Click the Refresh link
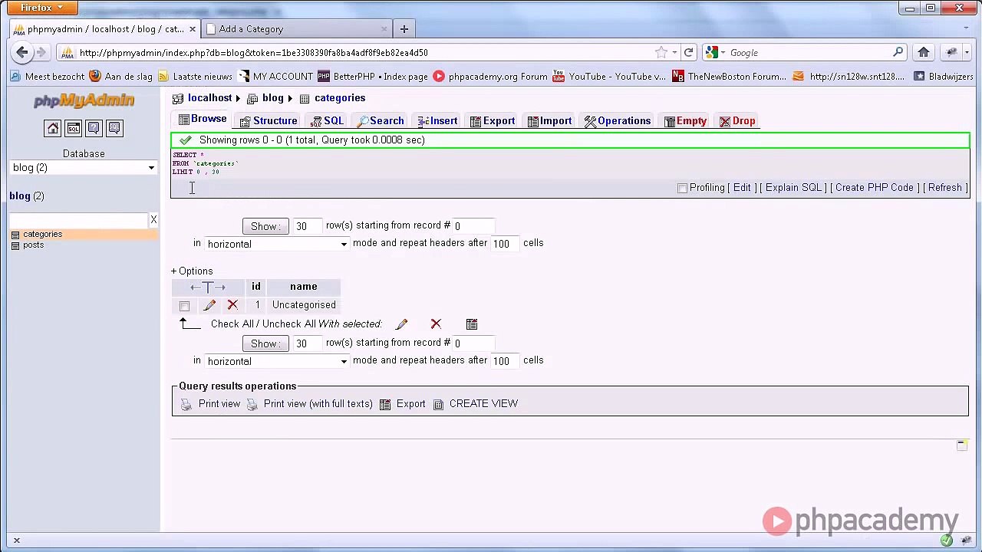 (945, 188)
